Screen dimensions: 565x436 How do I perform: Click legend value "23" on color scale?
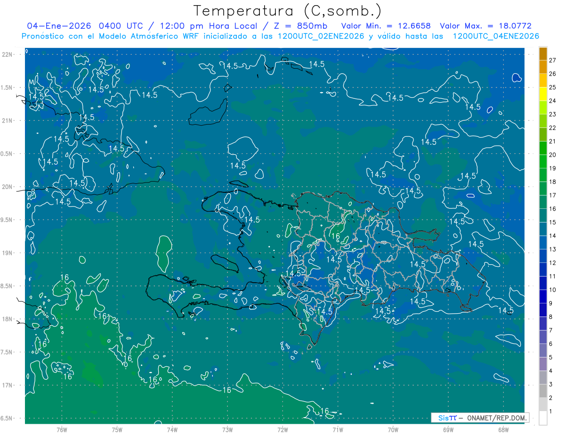[552, 114]
